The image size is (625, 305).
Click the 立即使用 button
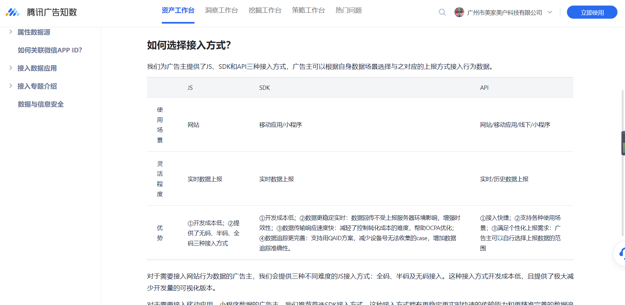(592, 12)
